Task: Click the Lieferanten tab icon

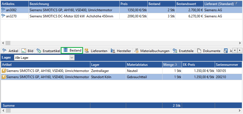Action: [x=86, y=51]
